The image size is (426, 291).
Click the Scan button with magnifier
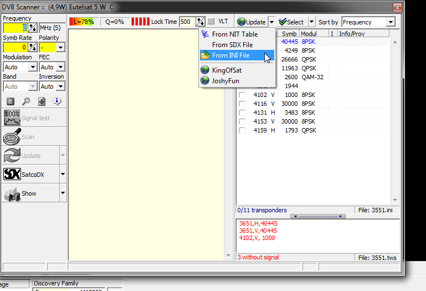(x=34, y=136)
